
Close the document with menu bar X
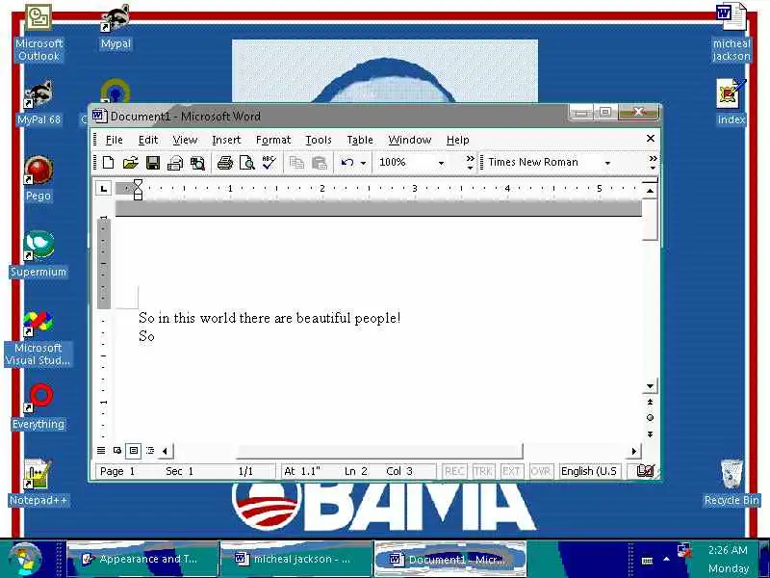pyautogui.click(x=651, y=139)
